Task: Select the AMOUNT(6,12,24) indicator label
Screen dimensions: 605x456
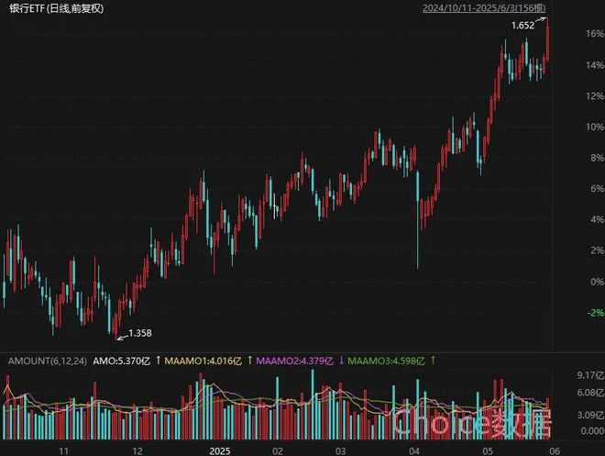Action: pos(48,361)
